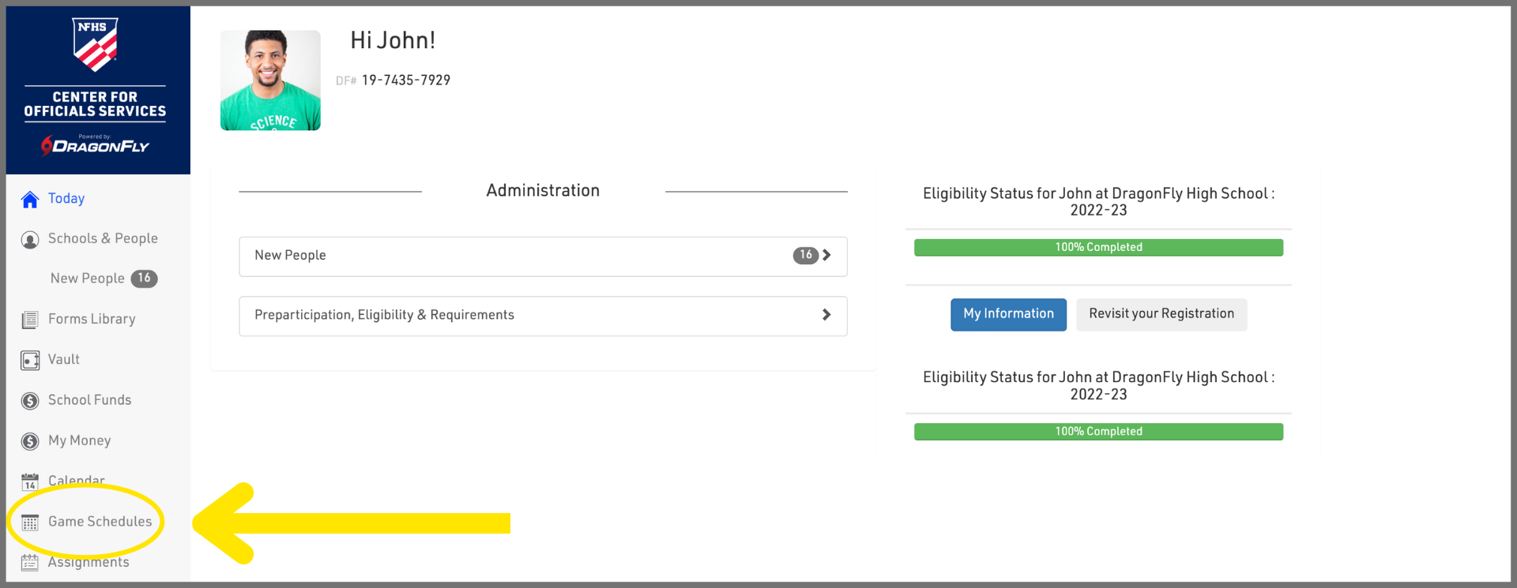Click the 16 badge in Administration panel
This screenshot has height=588, width=1517.
pos(805,255)
